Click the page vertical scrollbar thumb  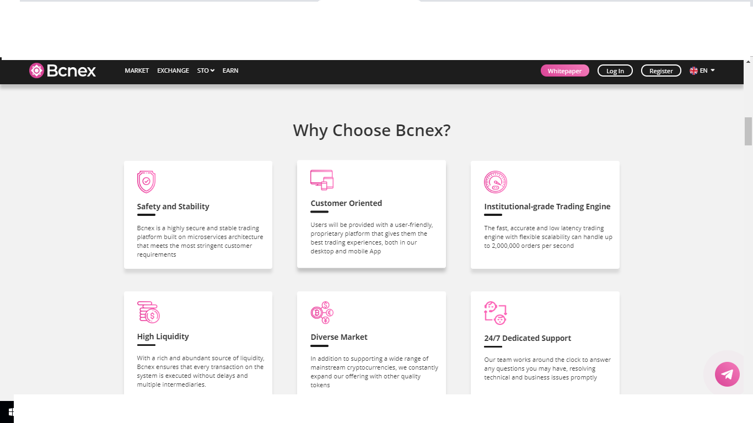point(748,131)
